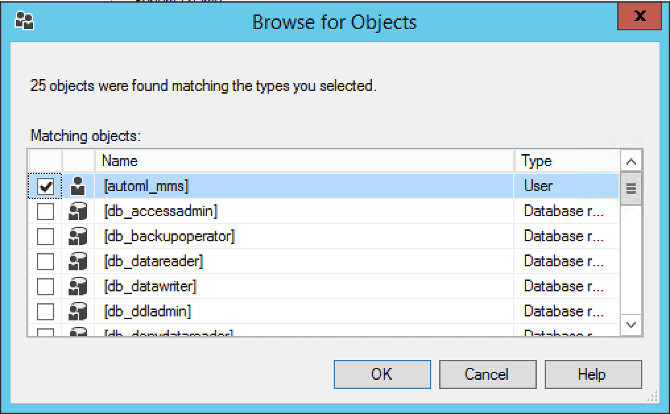Click the dialog icon in title bar

pos(24,20)
